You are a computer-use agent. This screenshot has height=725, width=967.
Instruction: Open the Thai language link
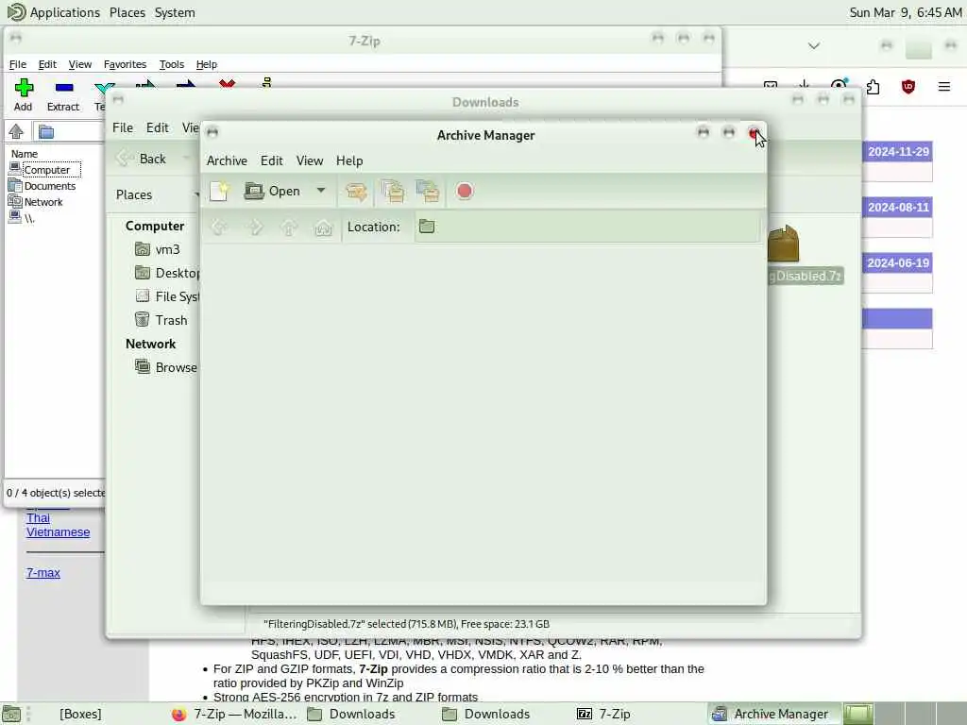click(x=38, y=518)
